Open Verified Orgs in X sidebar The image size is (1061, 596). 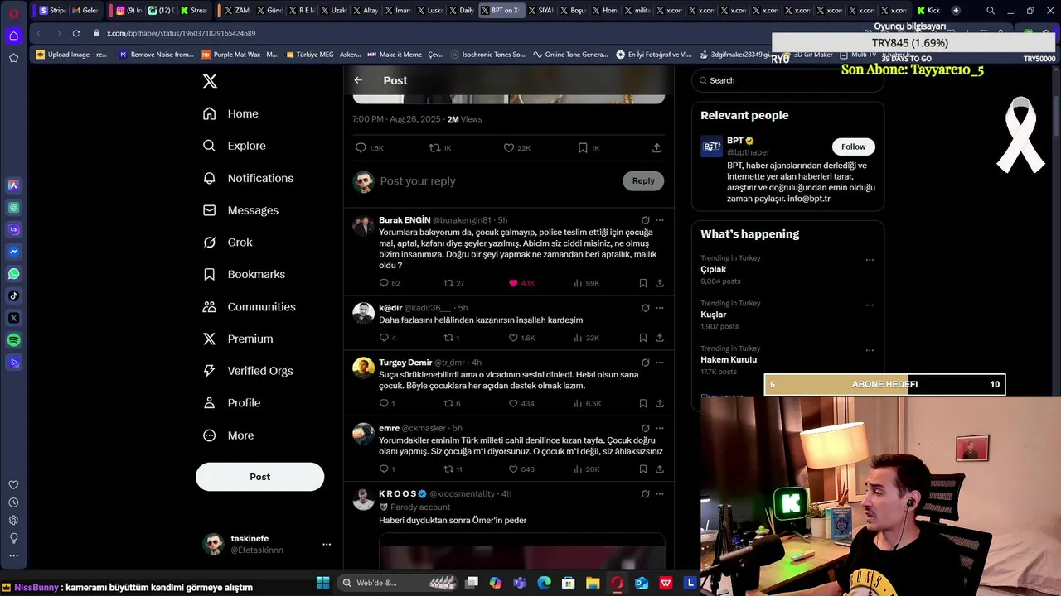[x=249, y=371]
